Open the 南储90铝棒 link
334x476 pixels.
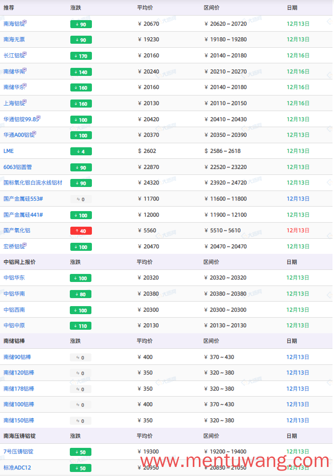click(17, 357)
